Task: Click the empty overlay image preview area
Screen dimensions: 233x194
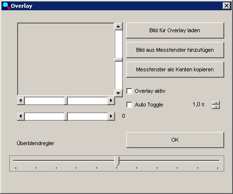Action: [x=66, y=59]
